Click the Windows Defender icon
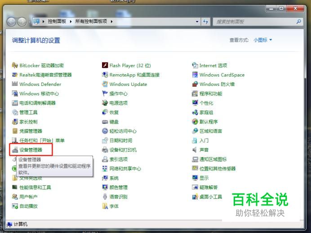The image size is (311, 233). click(x=15, y=84)
